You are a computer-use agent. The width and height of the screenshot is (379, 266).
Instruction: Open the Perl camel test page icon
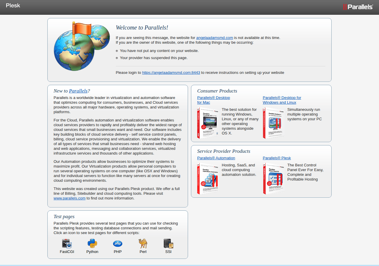pos(143,243)
